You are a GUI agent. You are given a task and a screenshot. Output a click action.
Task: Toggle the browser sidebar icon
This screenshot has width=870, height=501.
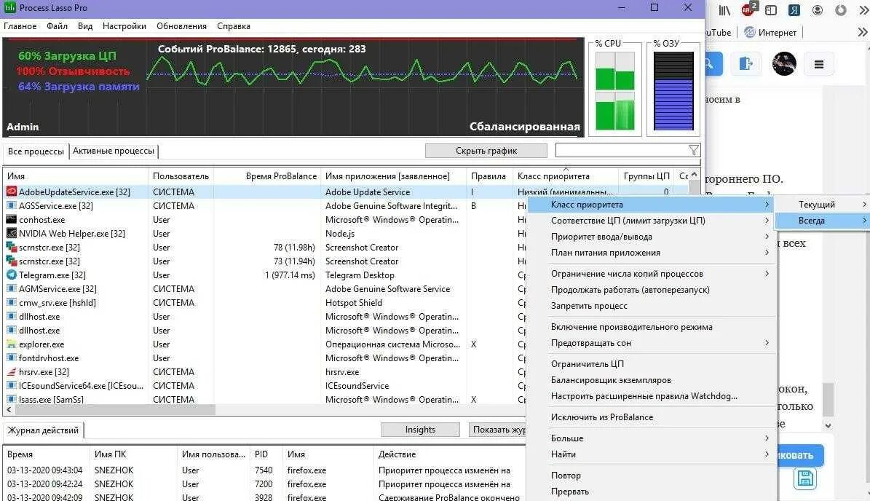pos(771,10)
